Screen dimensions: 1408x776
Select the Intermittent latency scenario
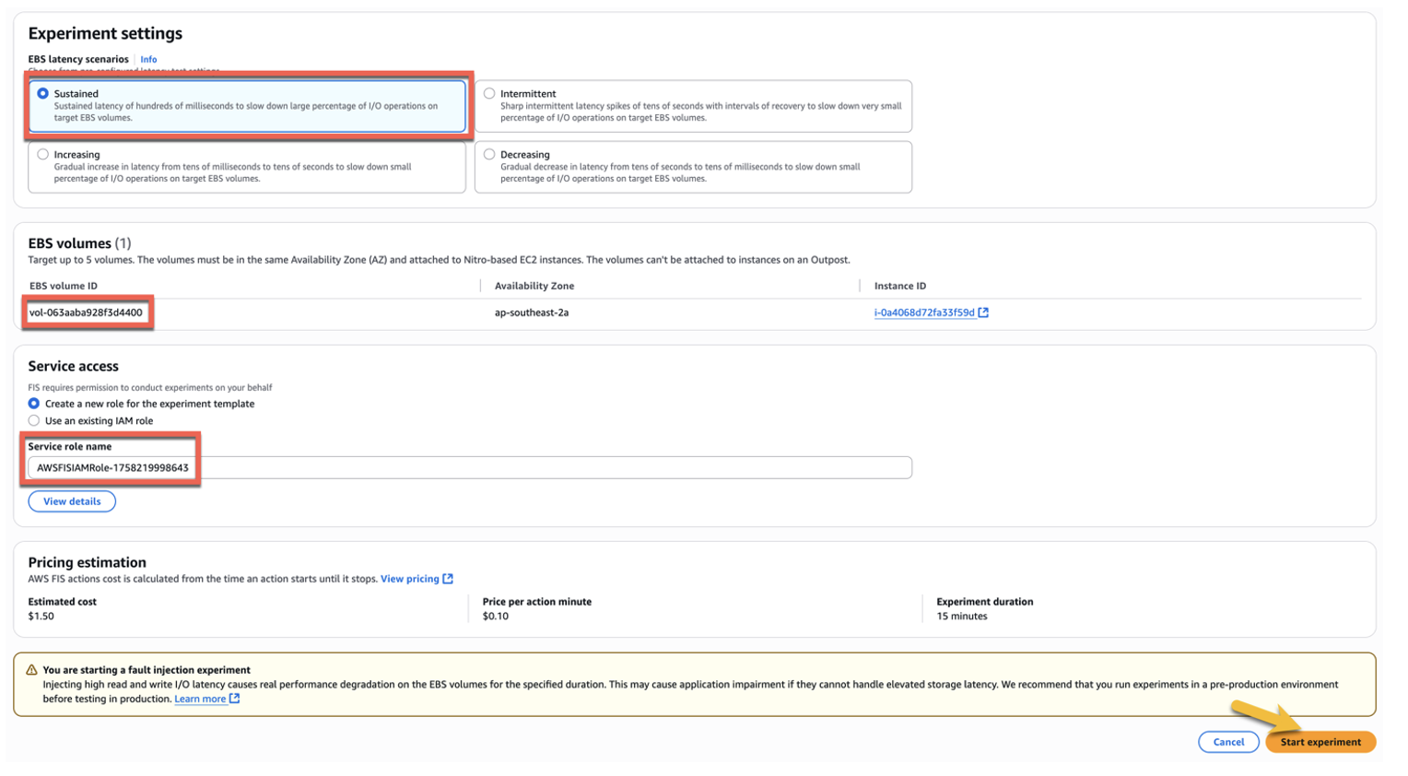click(x=488, y=93)
